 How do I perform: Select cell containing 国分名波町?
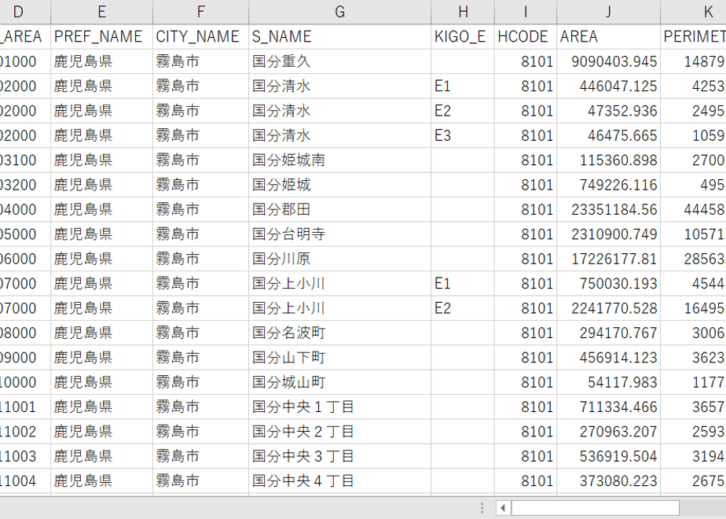click(340, 333)
